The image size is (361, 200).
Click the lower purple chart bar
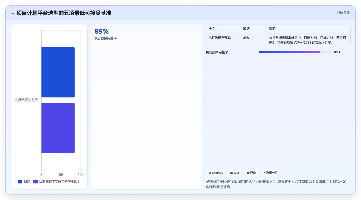(x=58, y=128)
